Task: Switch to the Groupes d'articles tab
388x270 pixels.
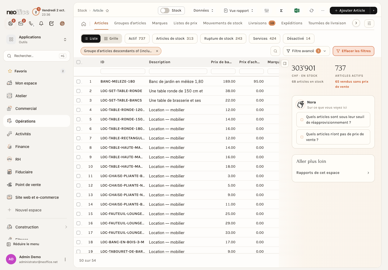Action: [x=130, y=23]
